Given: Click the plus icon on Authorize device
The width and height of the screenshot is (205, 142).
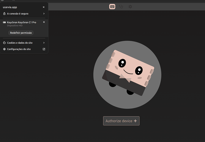Looking at the screenshot, I should click(135, 121).
